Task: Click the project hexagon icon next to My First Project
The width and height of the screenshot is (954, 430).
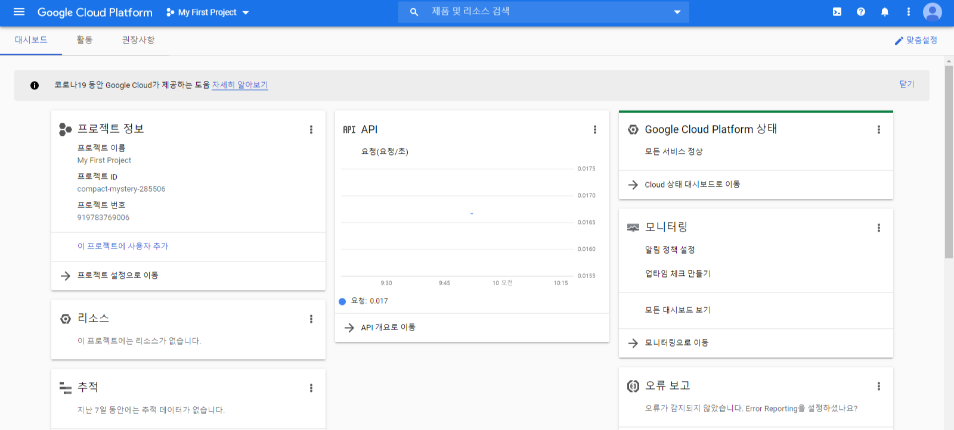Action: click(x=171, y=12)
